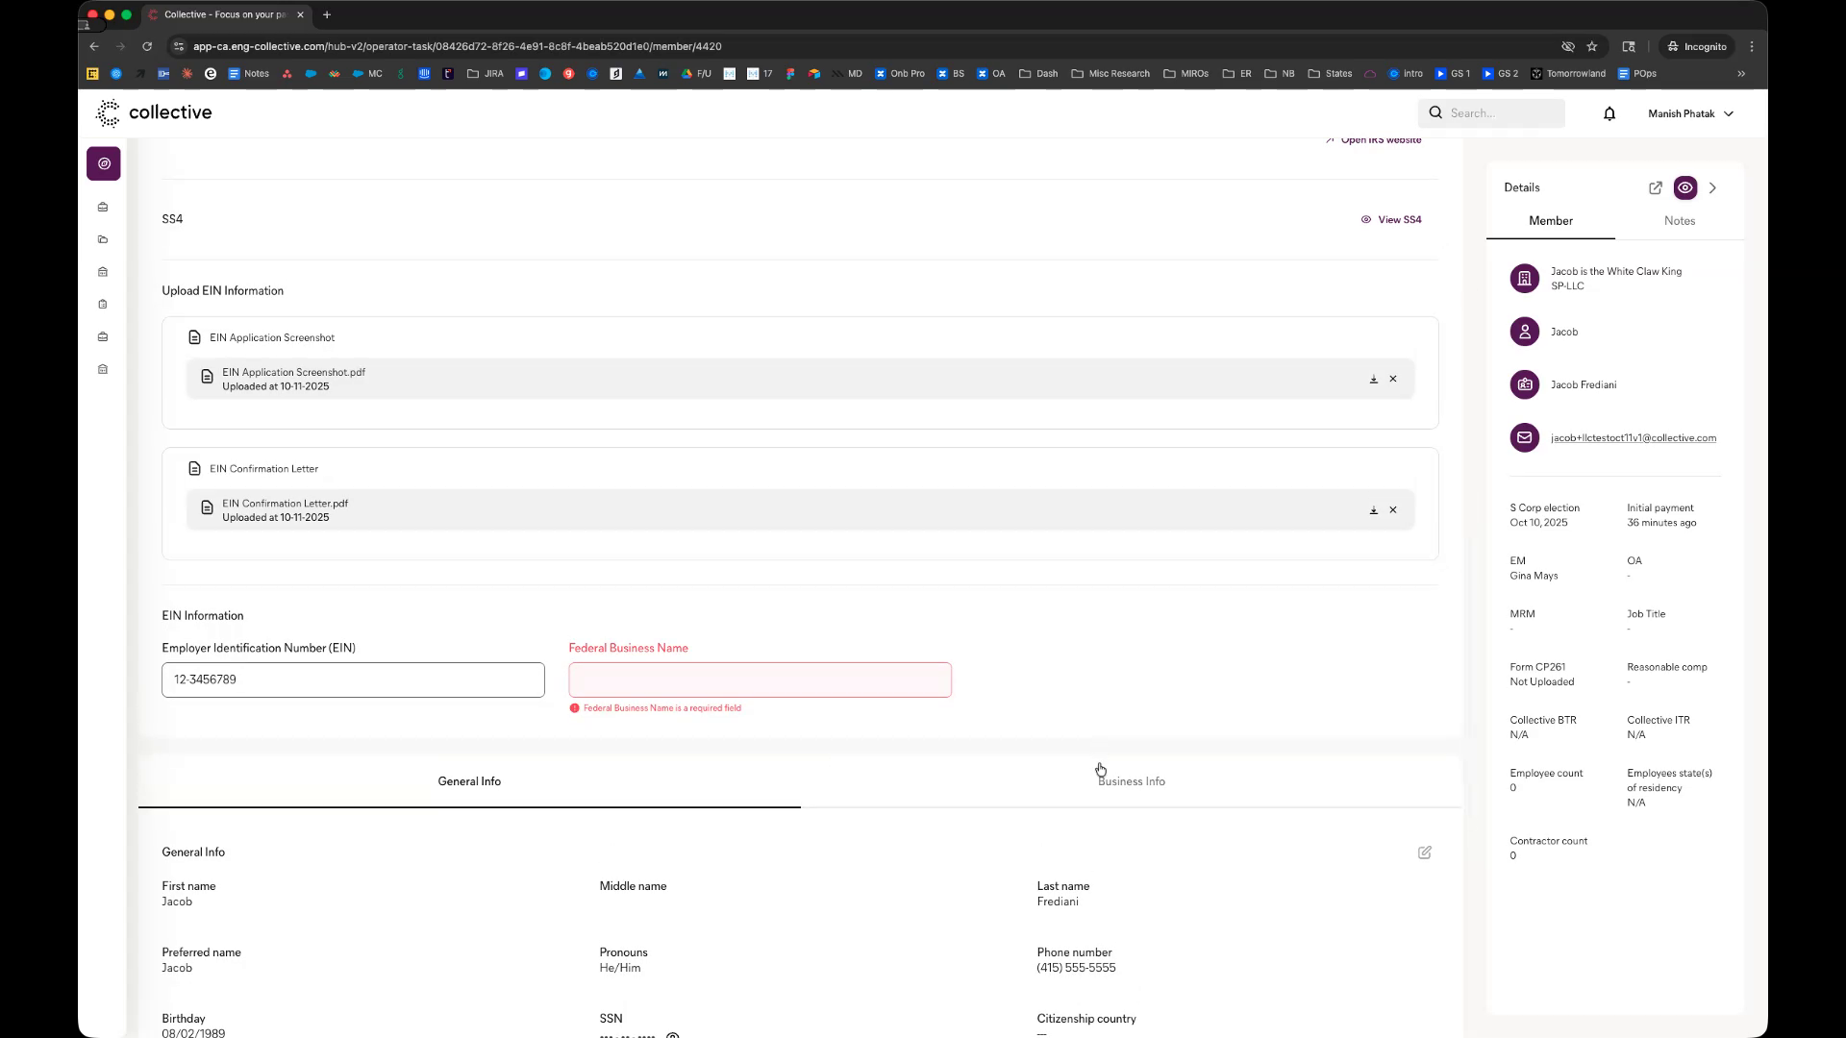Click the notifications bell icon

(1609, 113)
